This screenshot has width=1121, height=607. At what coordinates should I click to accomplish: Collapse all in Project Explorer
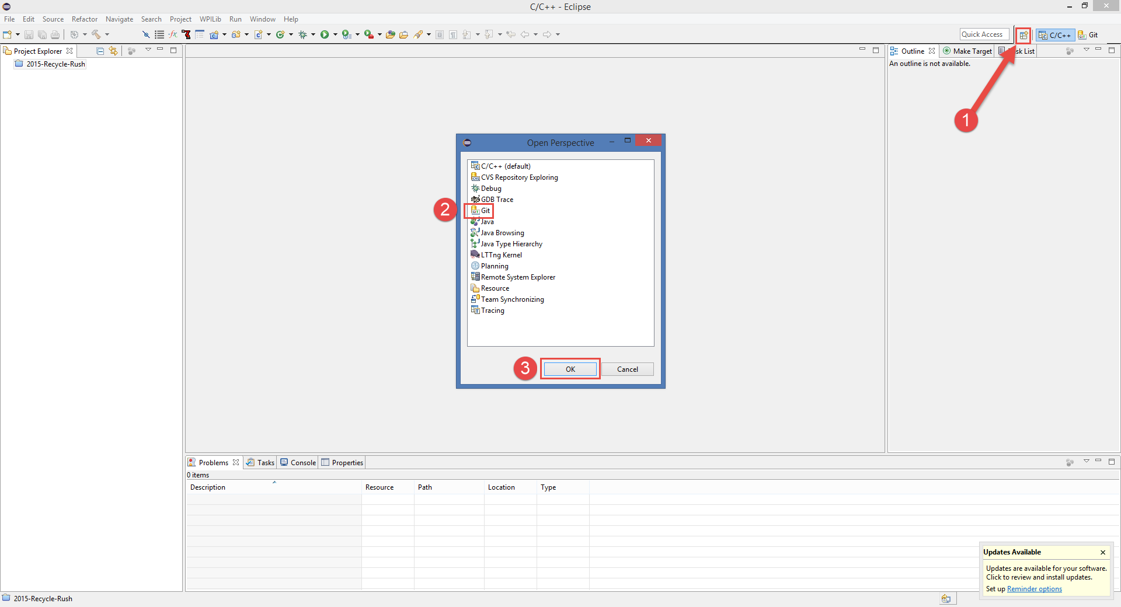coord(100,51)
